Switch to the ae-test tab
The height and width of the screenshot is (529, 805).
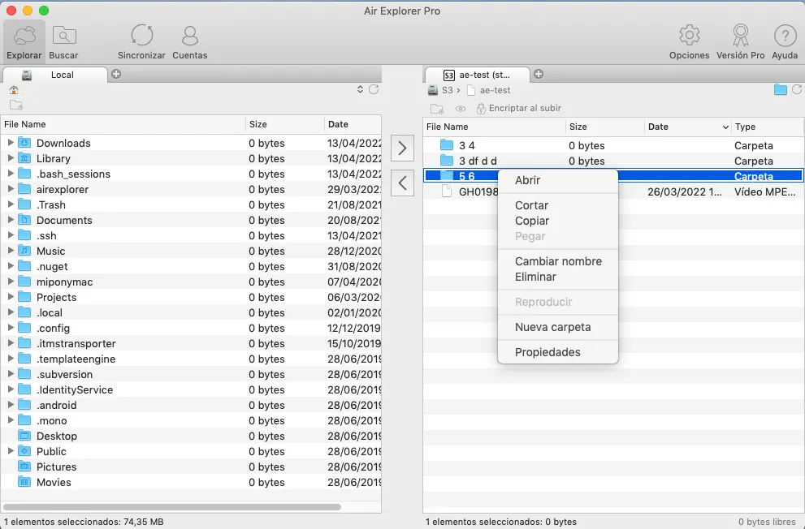[478, 75]
